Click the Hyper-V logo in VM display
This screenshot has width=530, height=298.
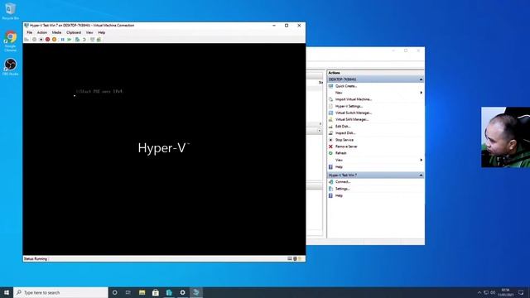[164, 148]
